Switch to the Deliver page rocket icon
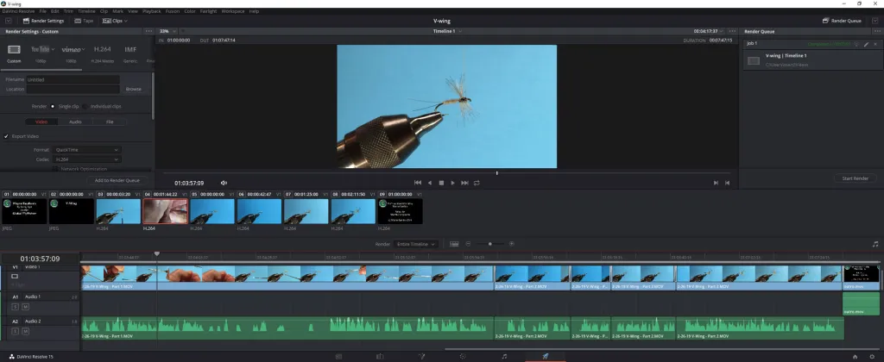The width and height of the screenshot is (884, 362). click(546, 356)
